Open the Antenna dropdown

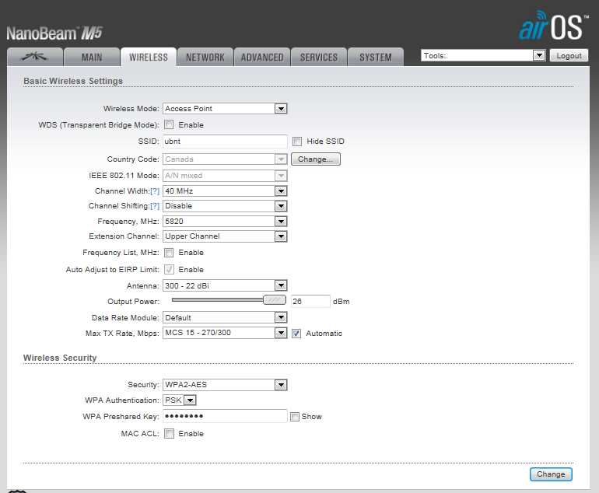click(225, 285)
